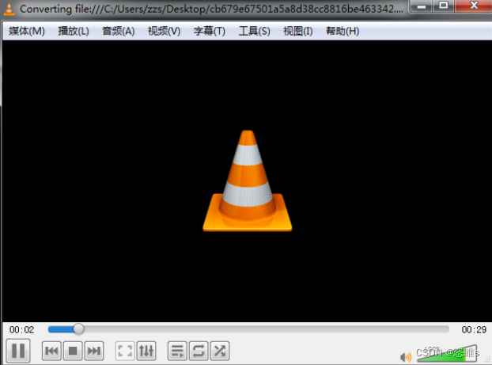Show the playlist panel
This screenshot has width=492, height=365.
[177, 351]
